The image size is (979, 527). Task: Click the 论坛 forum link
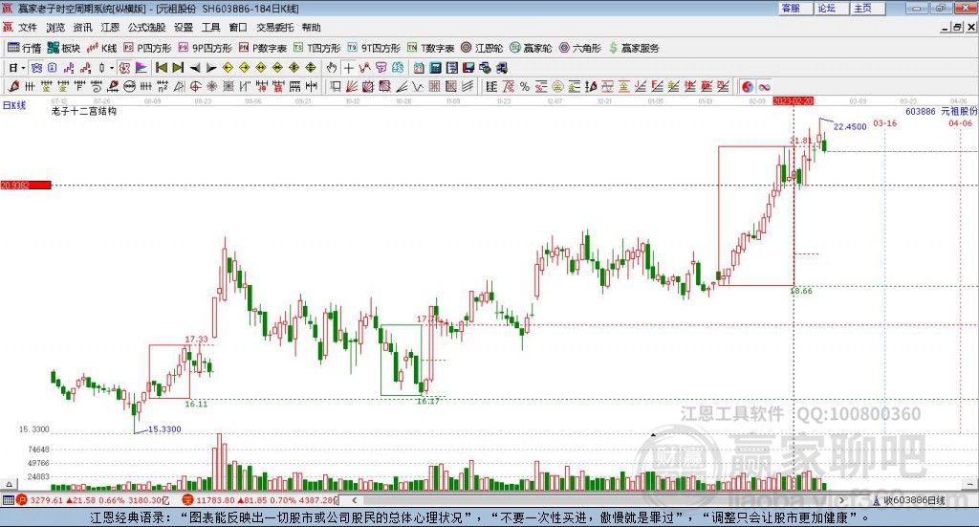[831, 8]
